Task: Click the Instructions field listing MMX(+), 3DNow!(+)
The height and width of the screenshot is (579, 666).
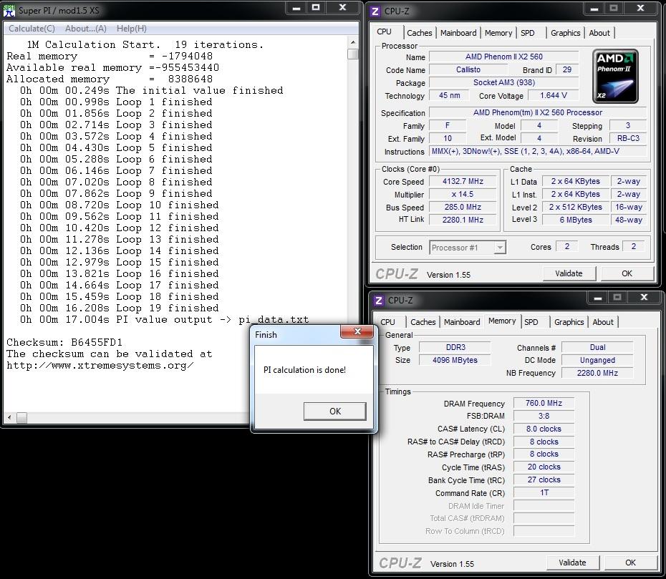Action: [538, 151]
